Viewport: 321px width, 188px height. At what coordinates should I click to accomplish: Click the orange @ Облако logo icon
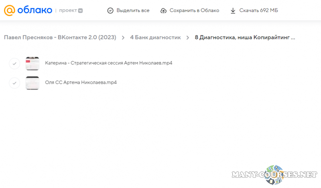10,10
